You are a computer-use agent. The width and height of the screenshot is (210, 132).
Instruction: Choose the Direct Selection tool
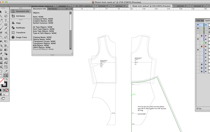[x=6, y=12]
